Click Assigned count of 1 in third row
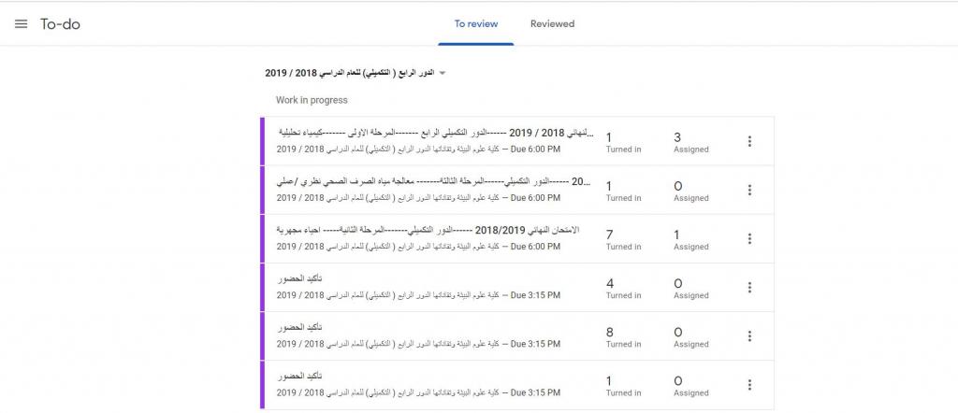 click(x=690, y=238)
